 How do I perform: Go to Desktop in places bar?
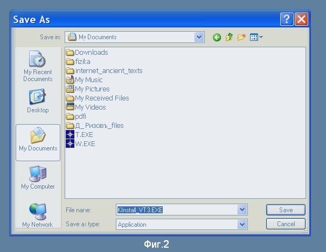pos(38,101)
